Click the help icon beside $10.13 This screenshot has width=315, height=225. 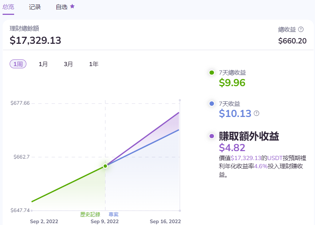[x=257, y=113]
